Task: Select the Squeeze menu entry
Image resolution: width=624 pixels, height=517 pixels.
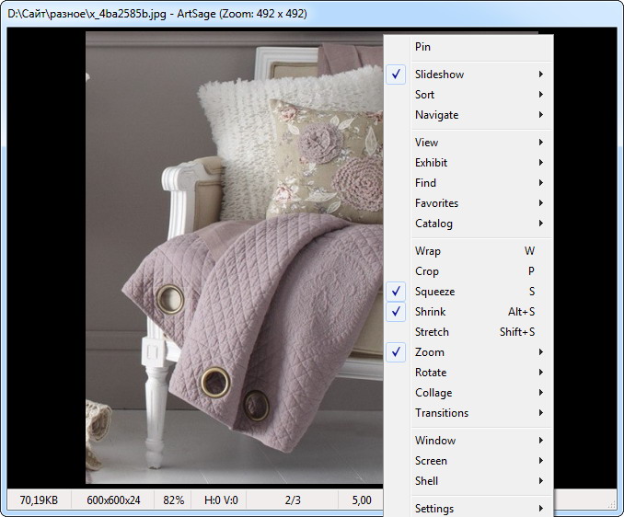Action: pos(468,292)
